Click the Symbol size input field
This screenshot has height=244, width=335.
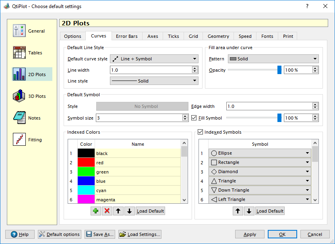(x=138, y=118)
